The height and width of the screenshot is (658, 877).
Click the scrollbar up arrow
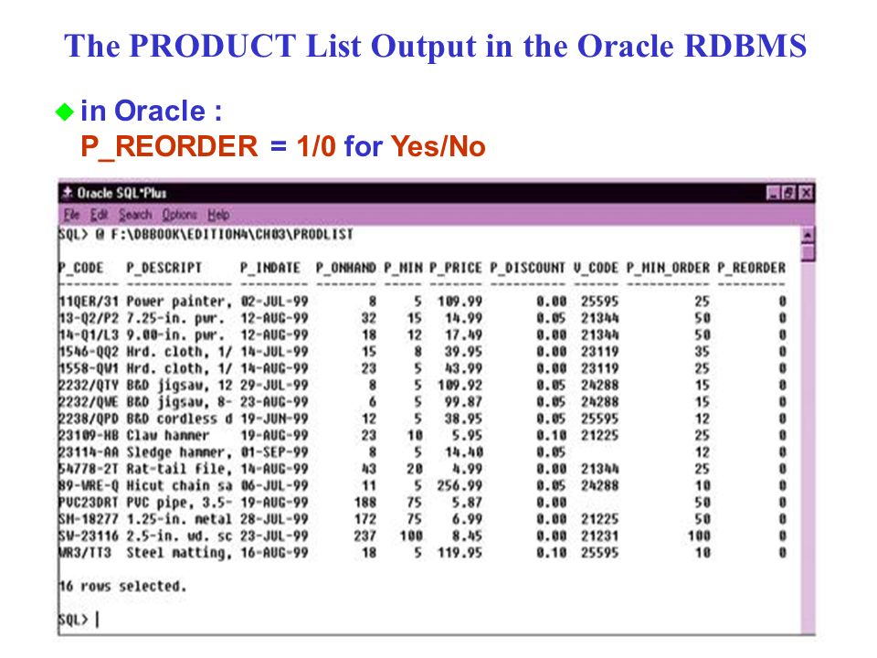pyautogui.click(x=807, y=235)
